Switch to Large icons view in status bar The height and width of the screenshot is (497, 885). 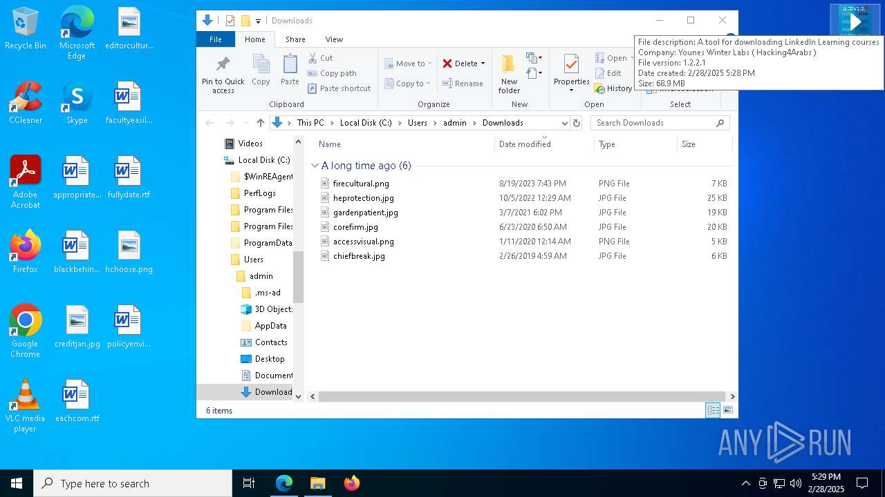coord(727,411)
